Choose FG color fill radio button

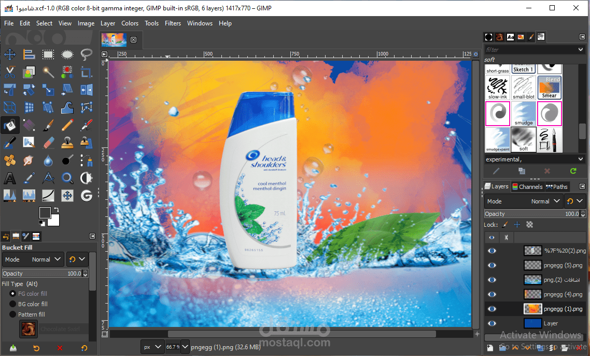coord(12,293)
